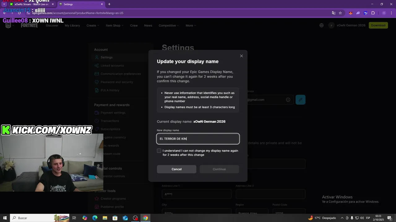The width and height of the screenshot is (396, 222).
Task: Open the Chrome profile avatar
Action: tap(384, 13)
